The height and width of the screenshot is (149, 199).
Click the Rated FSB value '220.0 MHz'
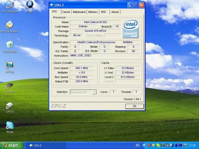82,81
